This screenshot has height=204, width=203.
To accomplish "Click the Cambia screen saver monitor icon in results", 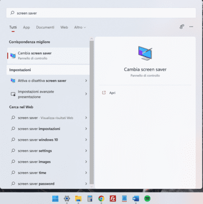I will 13,55.
